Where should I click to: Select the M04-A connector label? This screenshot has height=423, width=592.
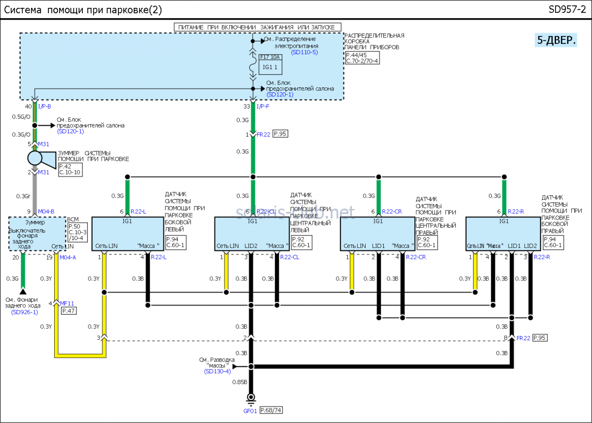pos(68,257)
